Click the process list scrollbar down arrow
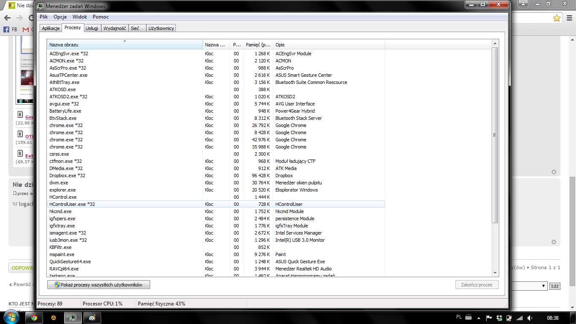This screenshot has height=324, width=576. point(495,273)
